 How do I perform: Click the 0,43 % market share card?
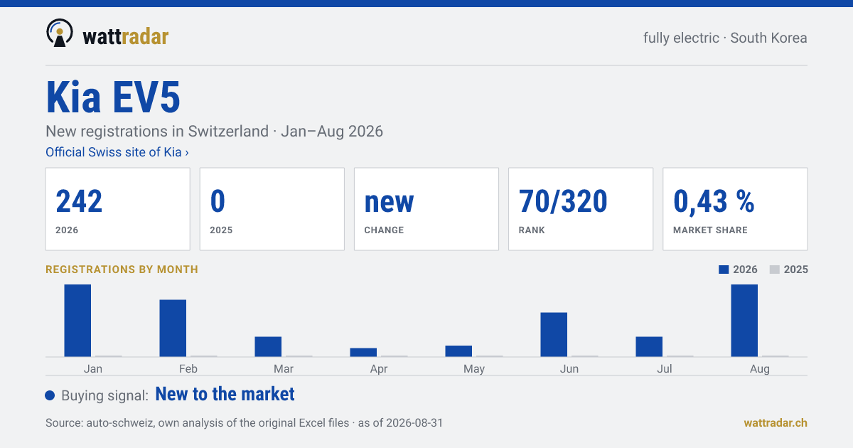coord(735,209)
